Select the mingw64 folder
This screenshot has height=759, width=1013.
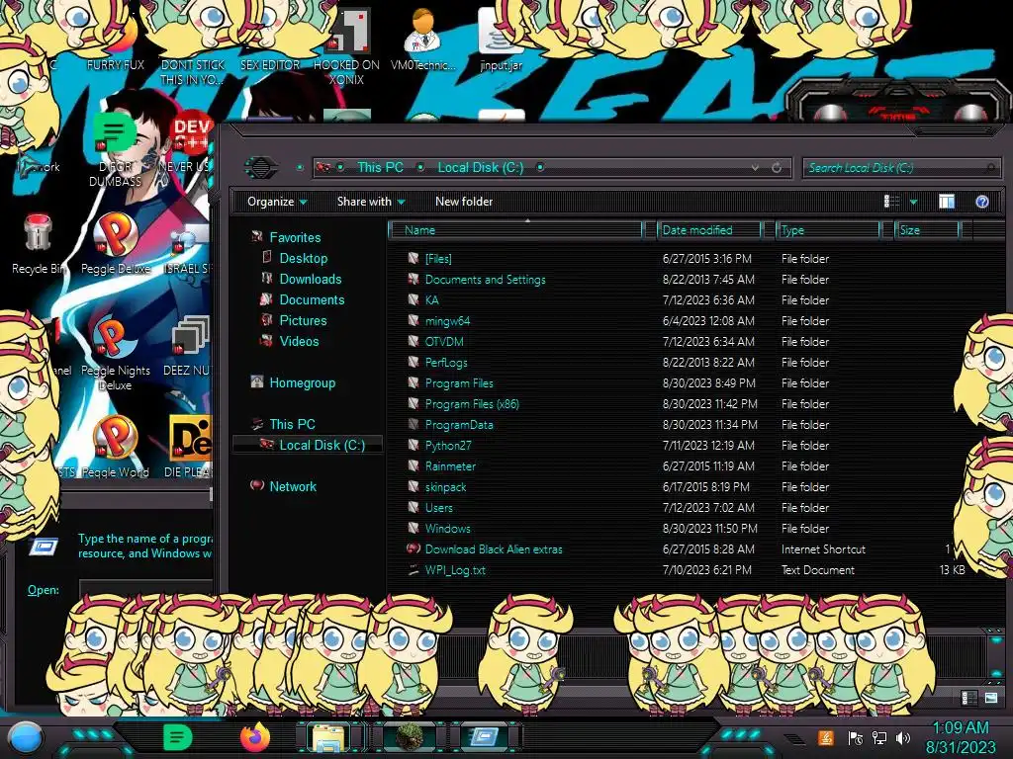click(447, 321)
